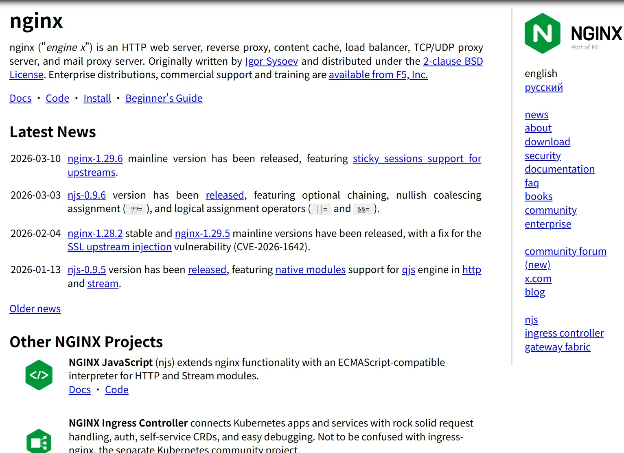This screenshot has width=624, height=453.
Task: Visit the community forum (new) link
Action: click(565, 252)
